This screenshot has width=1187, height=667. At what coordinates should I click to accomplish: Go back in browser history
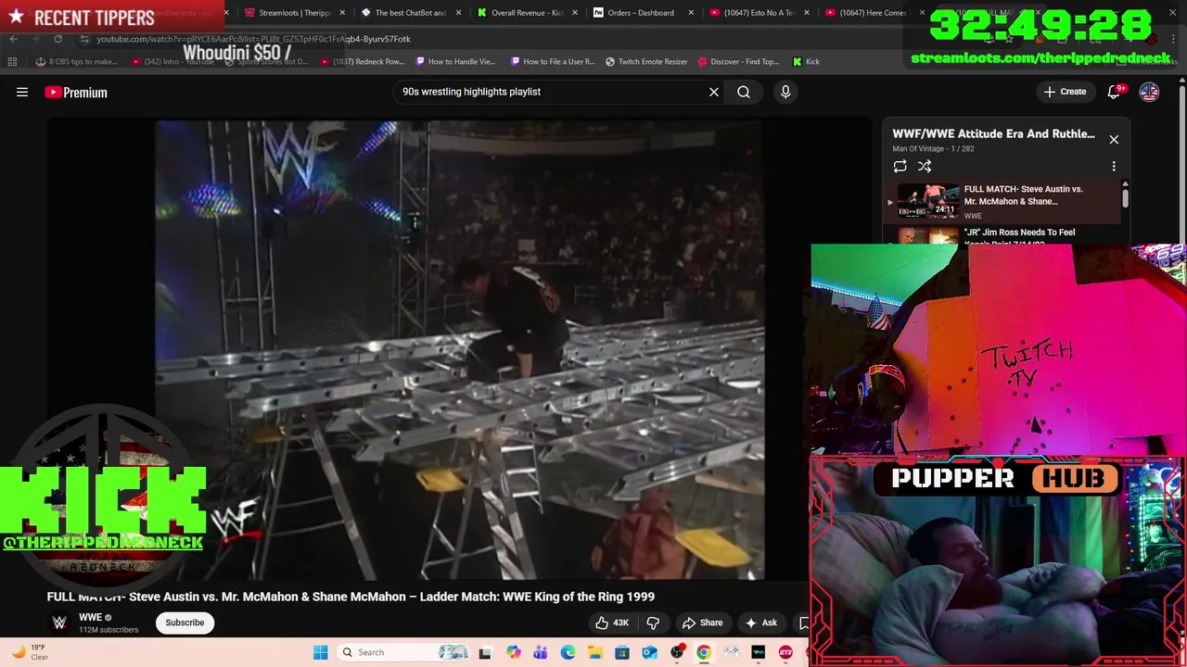point(14,39)
